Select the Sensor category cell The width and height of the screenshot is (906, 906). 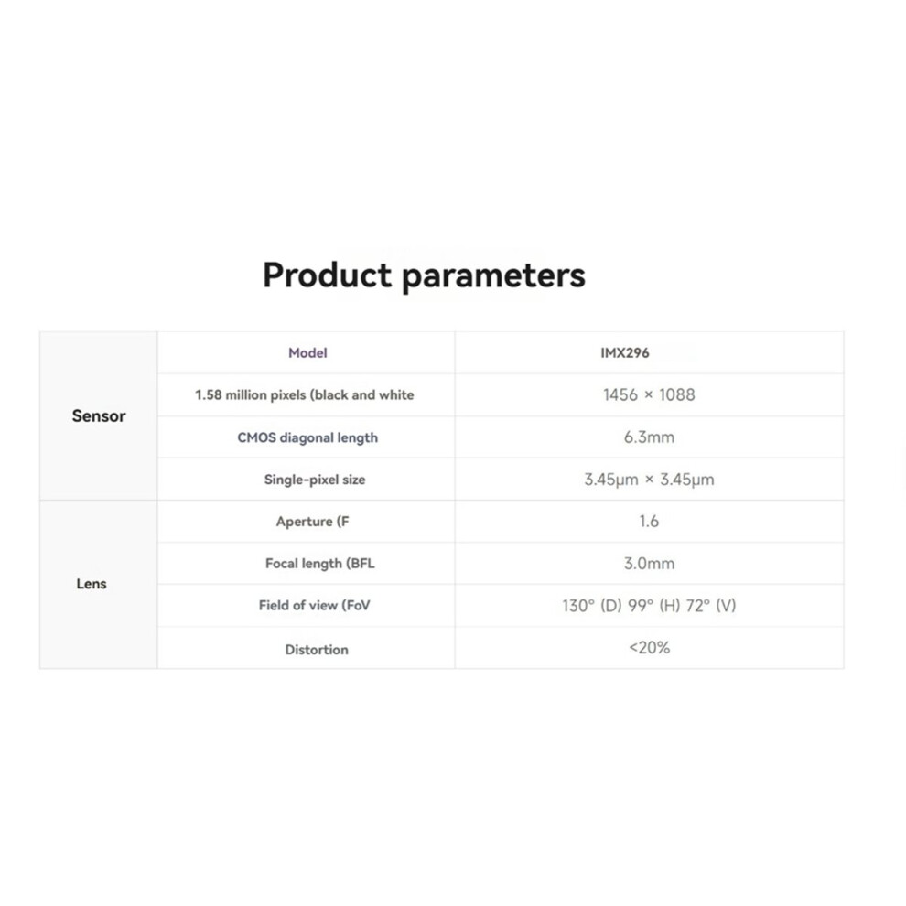point(98,416)
